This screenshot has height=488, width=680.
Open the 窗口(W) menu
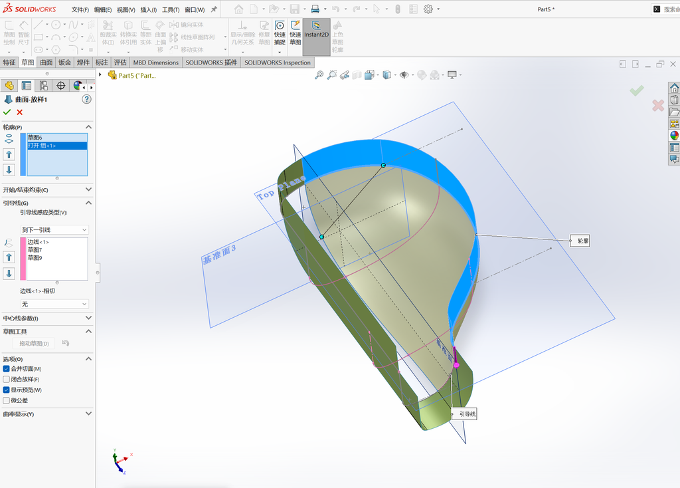(x=195, y=9)
